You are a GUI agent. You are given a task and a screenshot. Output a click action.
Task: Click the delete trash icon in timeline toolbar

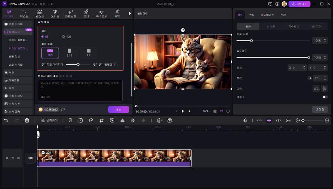(x=27, y=120)
